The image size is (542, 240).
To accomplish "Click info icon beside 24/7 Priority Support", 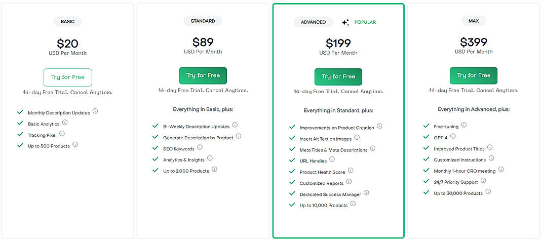I will (483, 180).
